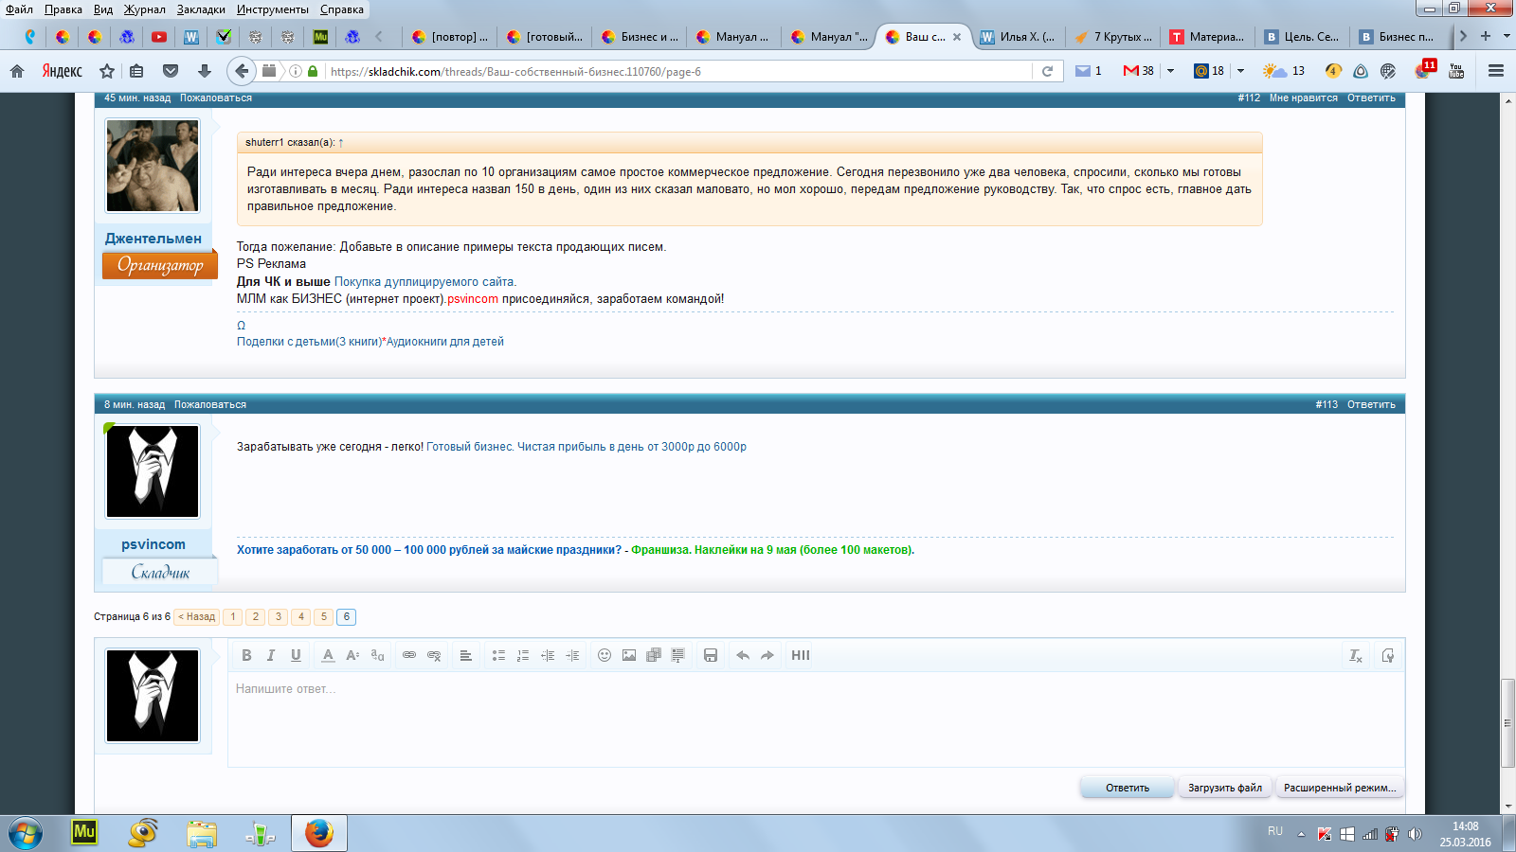Click the Ответить button below the editor

pos(1127,788)
